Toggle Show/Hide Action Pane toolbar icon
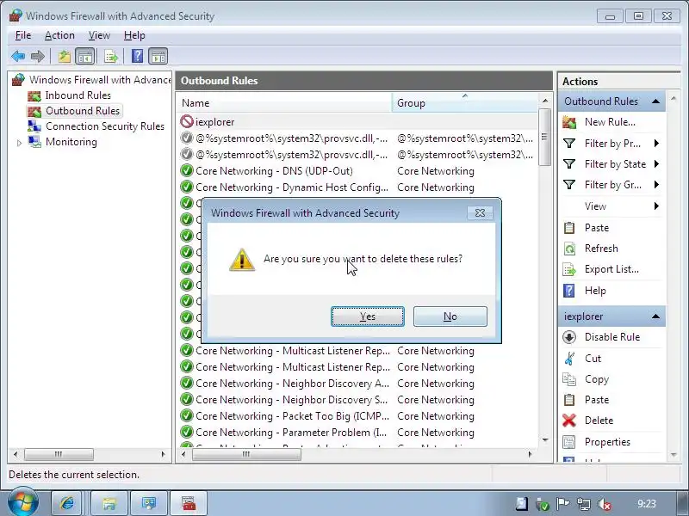This screenshot has width=689, height=516. (x=158, y=56)
